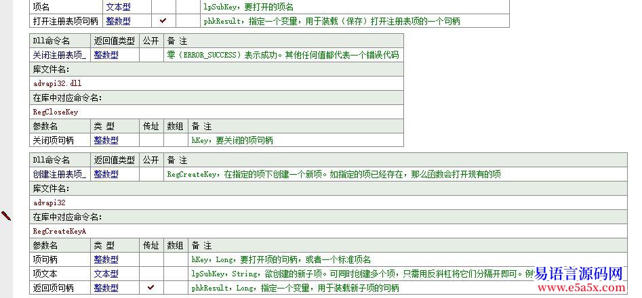The width and height of the screenshot is (642, 298).
Task: Click the RegCreateKey description note
Action: point(334,174)
